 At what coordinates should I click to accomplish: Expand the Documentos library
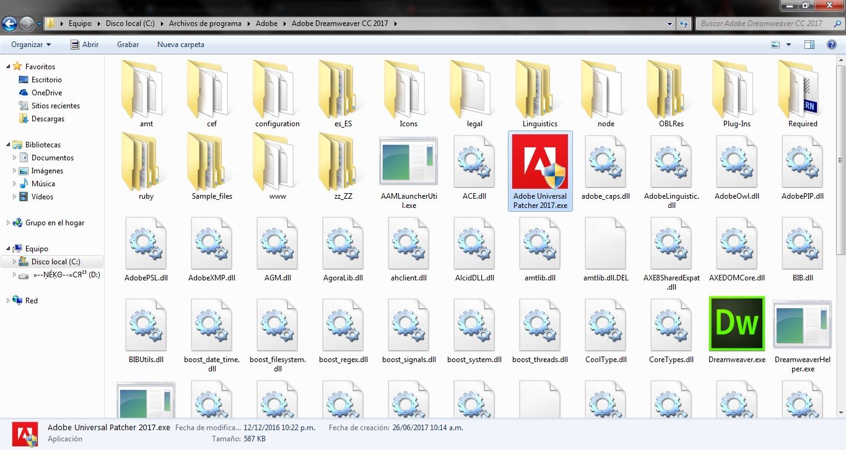(x=15, y=158)
